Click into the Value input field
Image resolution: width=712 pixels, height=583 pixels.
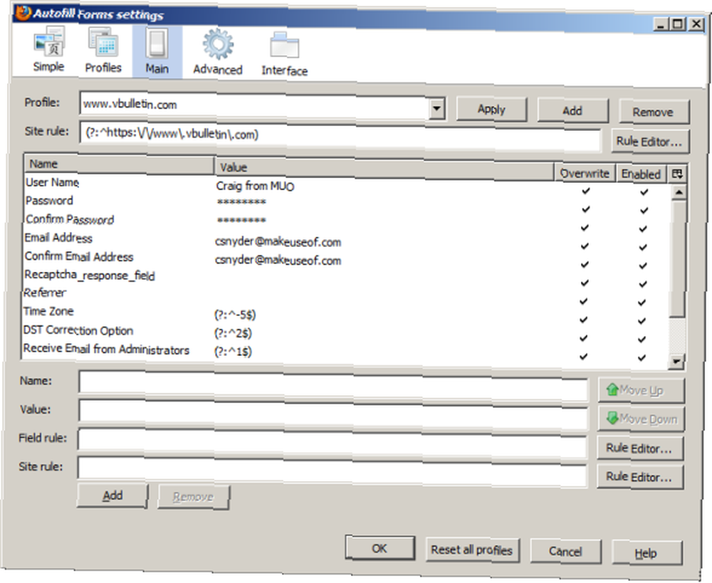pos(333,414)
